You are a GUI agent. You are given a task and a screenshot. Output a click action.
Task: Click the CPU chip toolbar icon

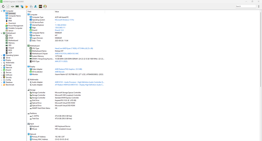pyautogui.click(x=13, y=7)
